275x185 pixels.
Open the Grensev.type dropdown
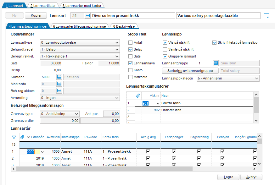[76, 114]
